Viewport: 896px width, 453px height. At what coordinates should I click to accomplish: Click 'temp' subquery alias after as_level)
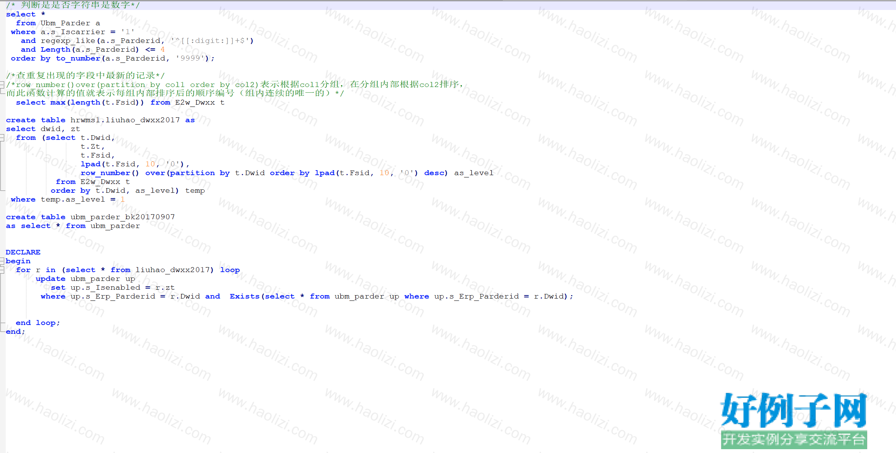195,190
